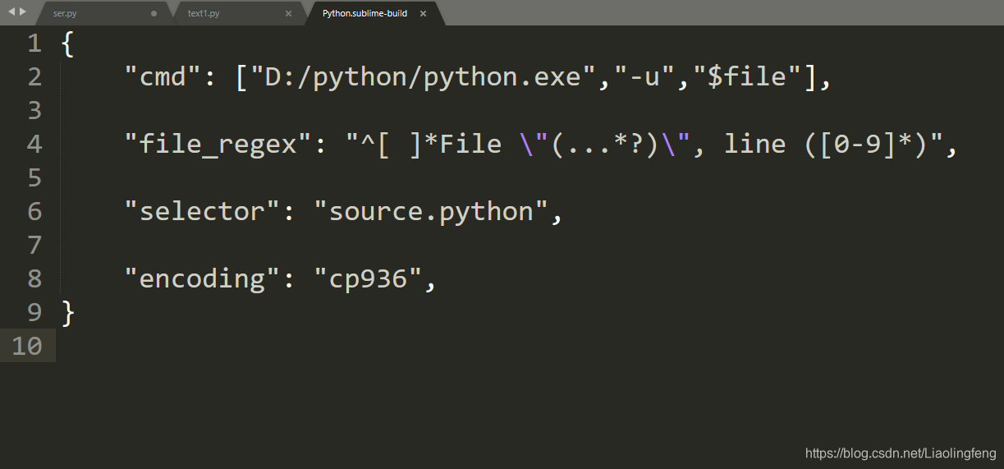Go to previous tab with left arrow

[11, 11]
